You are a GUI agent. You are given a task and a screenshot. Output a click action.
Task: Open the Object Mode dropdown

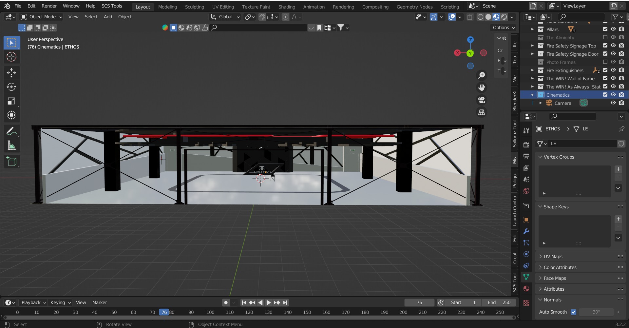click(x=41, y=17)
